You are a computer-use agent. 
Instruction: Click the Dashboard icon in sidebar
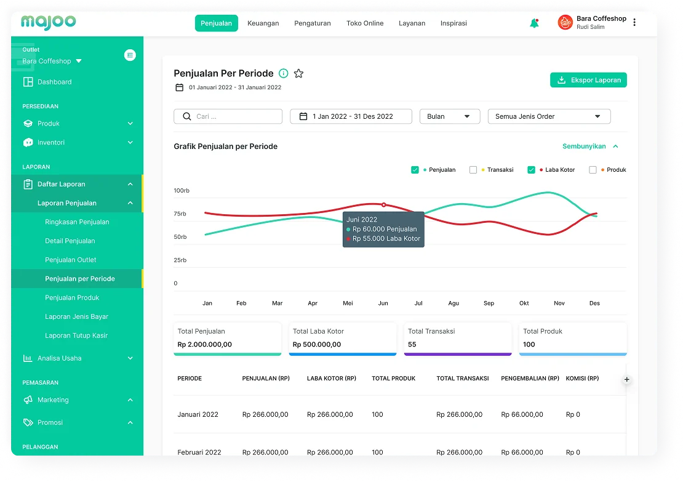28,82
